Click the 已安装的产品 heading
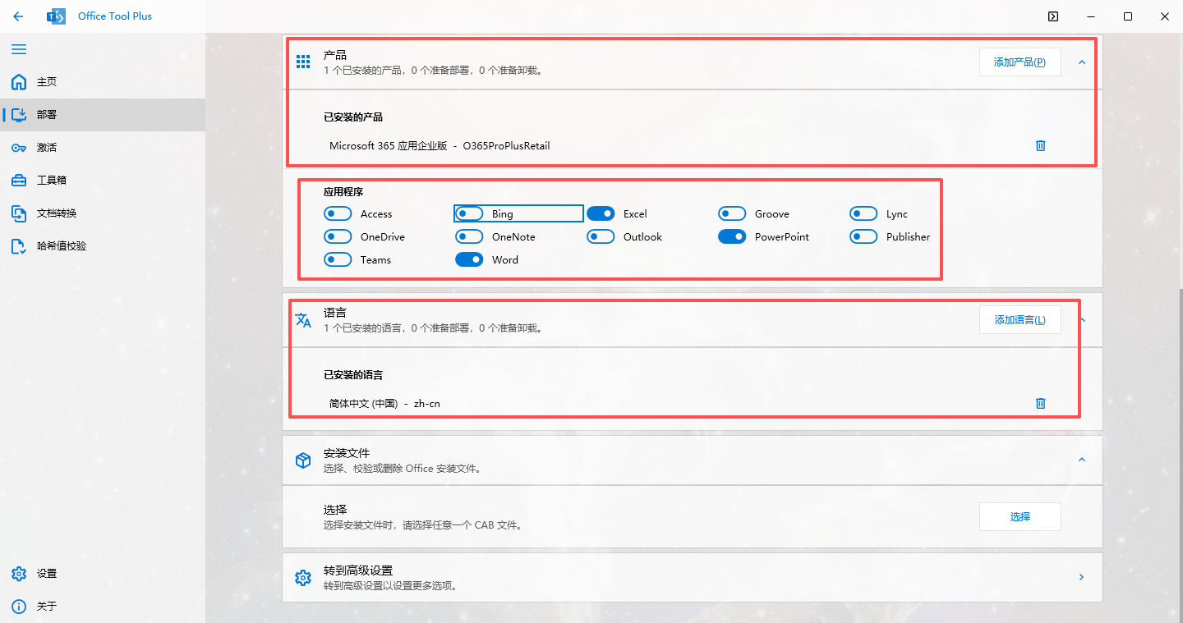The height and width of the screenshot is (623, 1183). tap(353, 117)
